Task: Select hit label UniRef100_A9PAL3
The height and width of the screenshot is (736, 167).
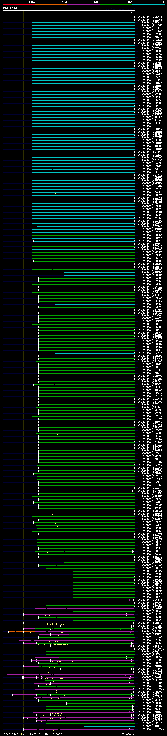Action: click(x=150, y=134)
